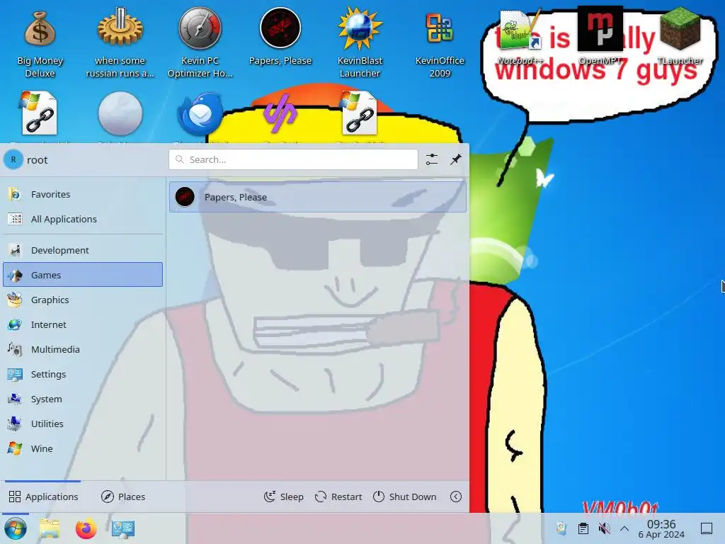Open the Settings category
725x544 pixels.
click(x=84, y=374)
